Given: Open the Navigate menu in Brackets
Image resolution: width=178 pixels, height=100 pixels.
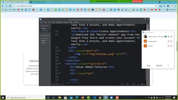Looking at the screenshot, I should [59, 22].
